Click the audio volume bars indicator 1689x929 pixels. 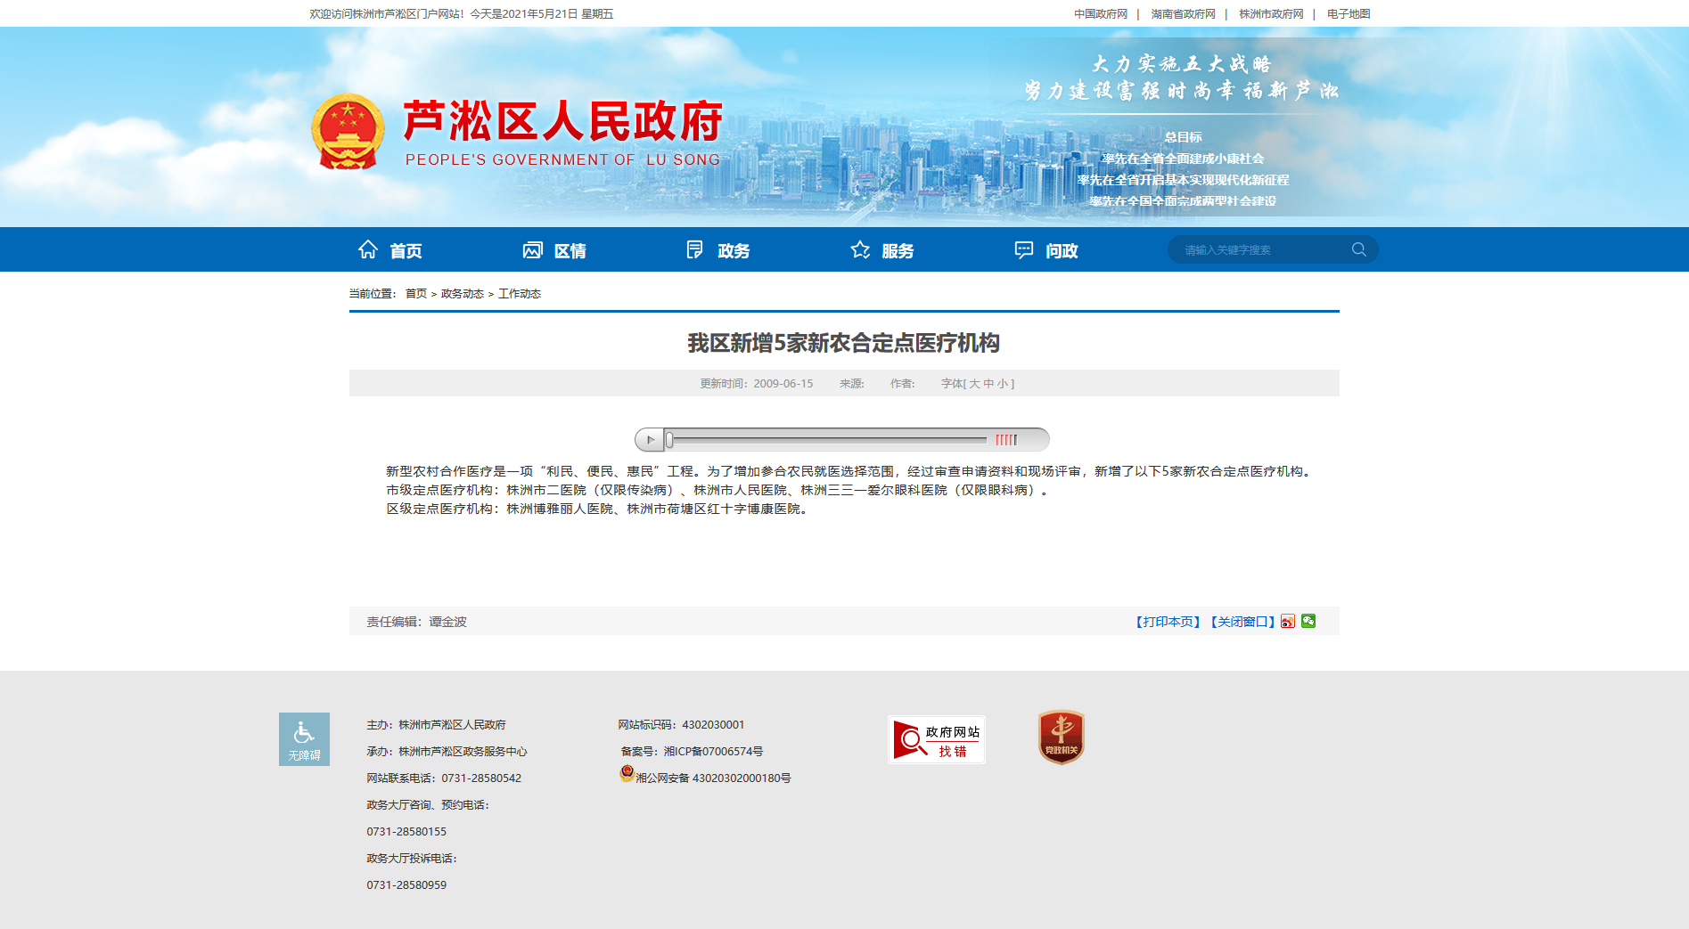1006,440
